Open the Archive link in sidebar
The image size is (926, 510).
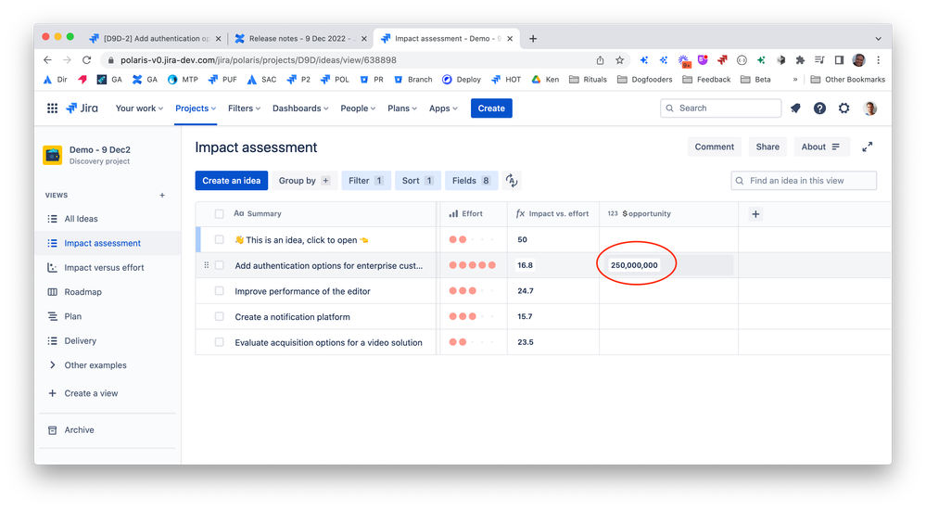point(79,430)
